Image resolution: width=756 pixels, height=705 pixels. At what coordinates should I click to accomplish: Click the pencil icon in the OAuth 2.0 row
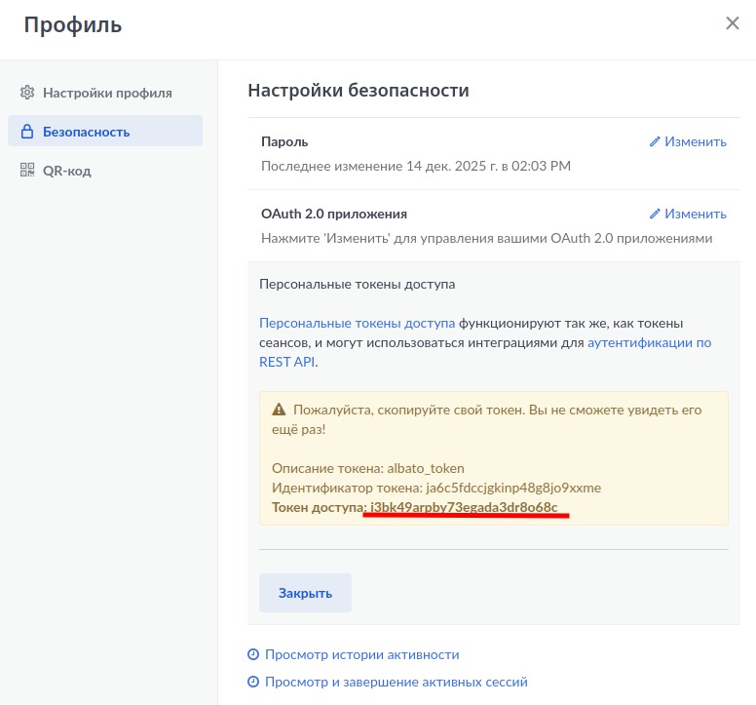655,214
